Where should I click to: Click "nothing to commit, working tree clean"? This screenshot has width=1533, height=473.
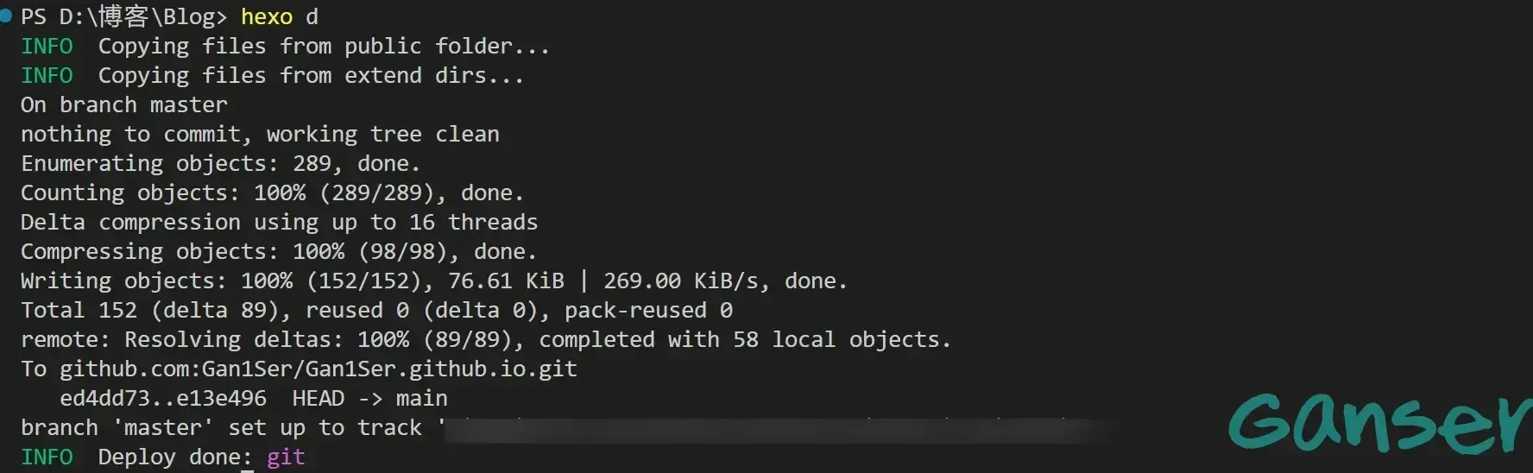(260, 135)
